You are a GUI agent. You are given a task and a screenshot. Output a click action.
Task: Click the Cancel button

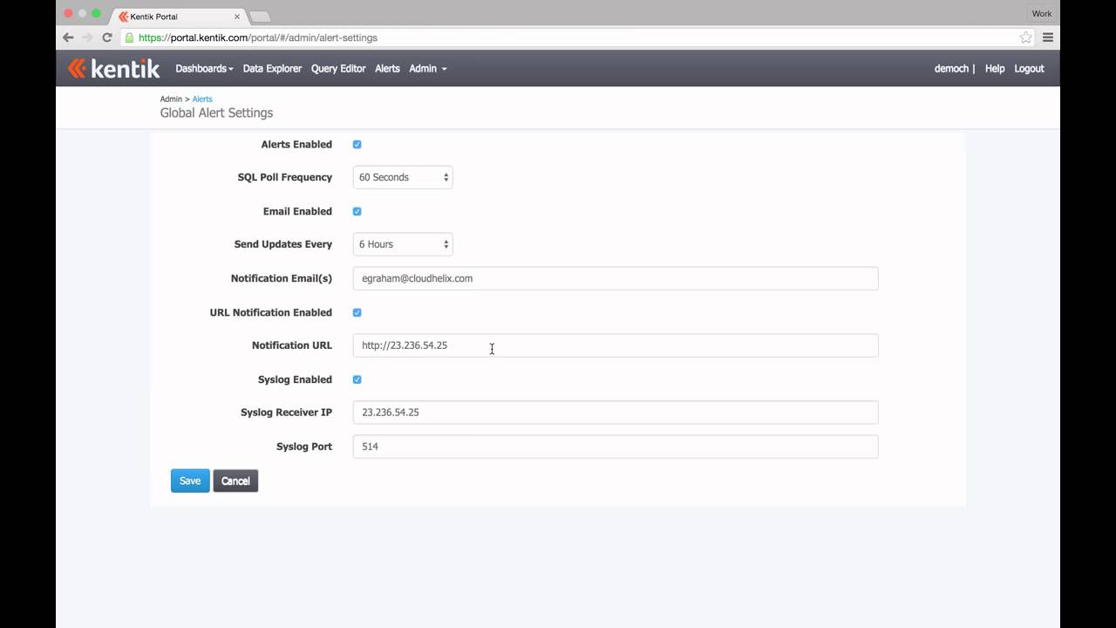[x=235, y=481]
